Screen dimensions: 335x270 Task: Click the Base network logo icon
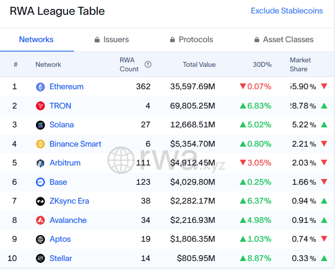[x=40, y=182]
